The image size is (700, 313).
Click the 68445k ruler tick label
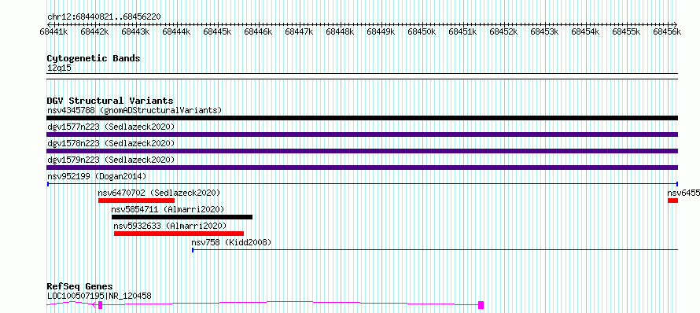[217, 31]
